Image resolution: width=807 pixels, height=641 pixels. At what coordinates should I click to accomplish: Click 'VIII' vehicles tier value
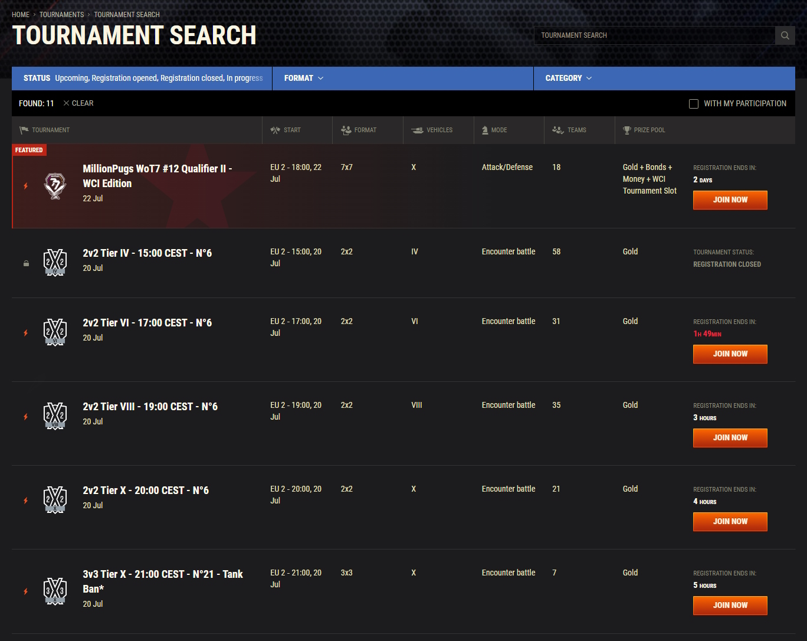(416, 405)
